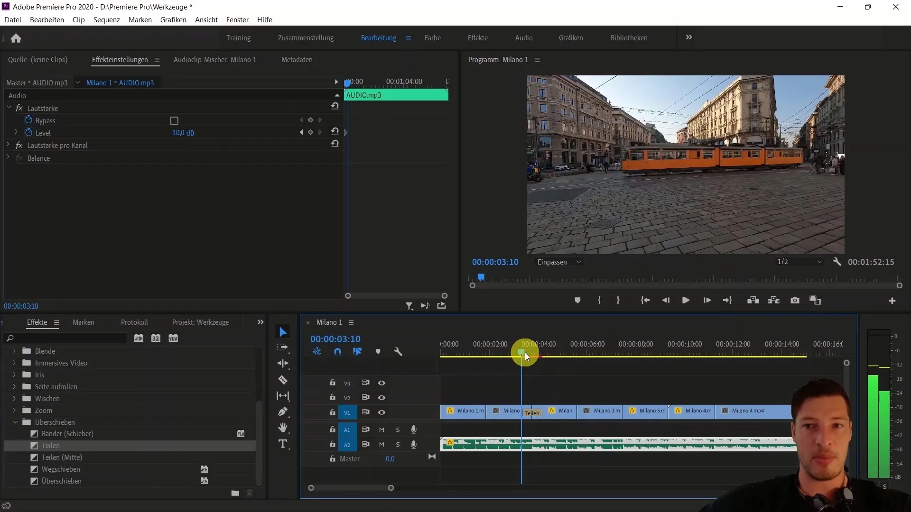Select the Ripple Edit tool

point(283,364)
